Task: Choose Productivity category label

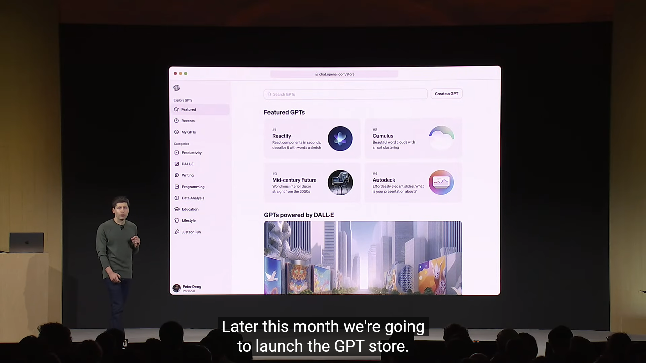Action: [x=191, y=153]
